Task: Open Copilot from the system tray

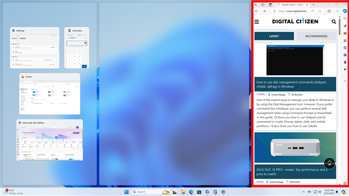Action: tap(343, 192)
